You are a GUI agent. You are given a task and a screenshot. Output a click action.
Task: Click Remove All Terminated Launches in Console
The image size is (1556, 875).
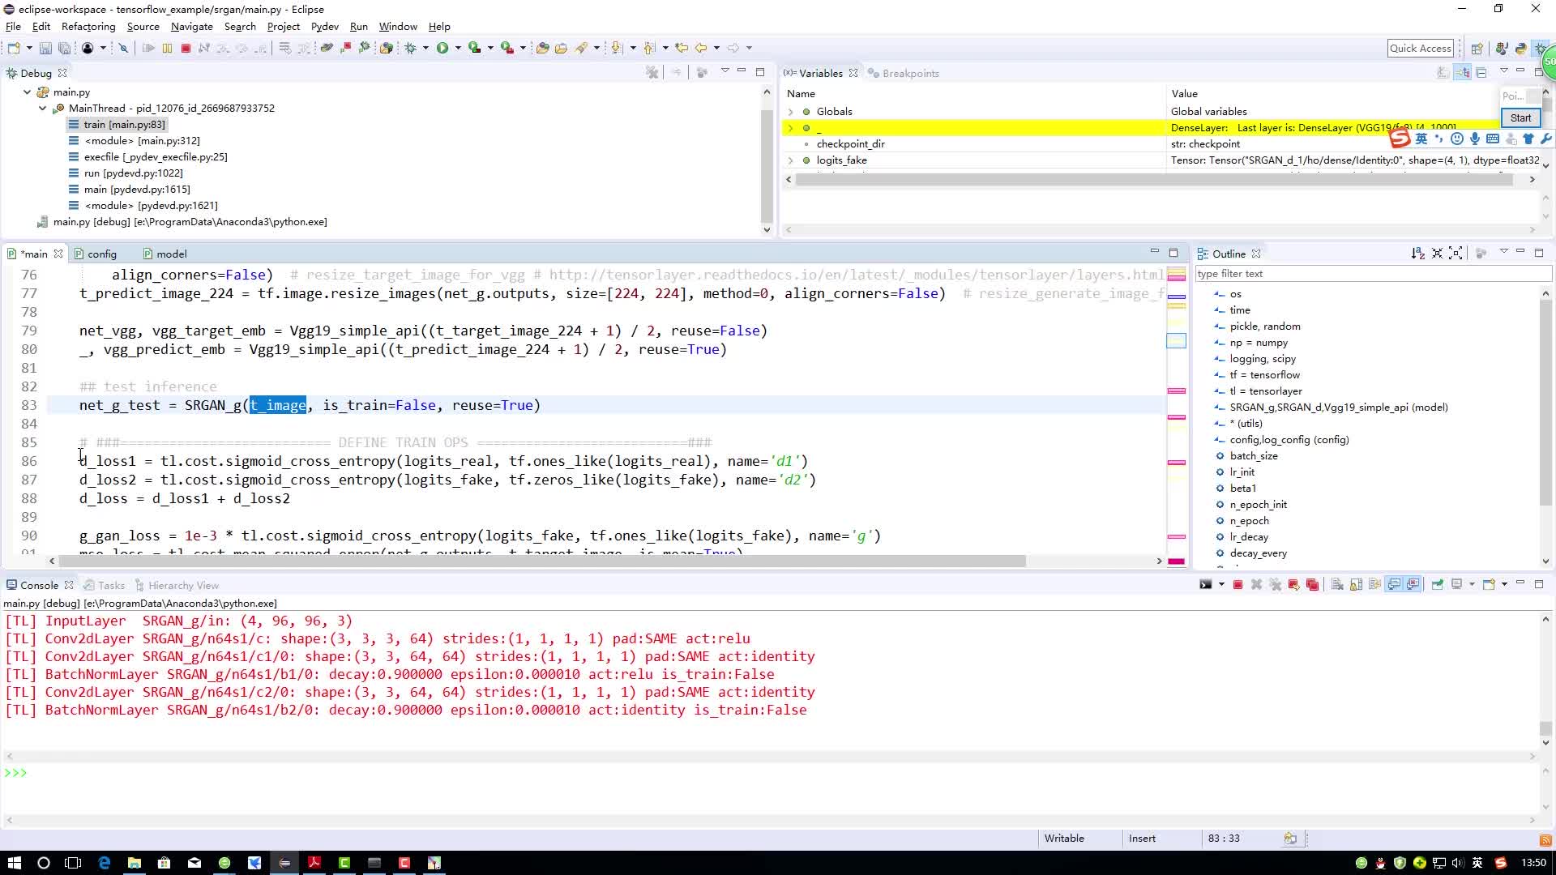click(x=1276, y=585)
